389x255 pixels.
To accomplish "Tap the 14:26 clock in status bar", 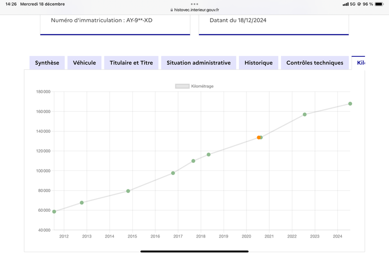I will (11, 4).
